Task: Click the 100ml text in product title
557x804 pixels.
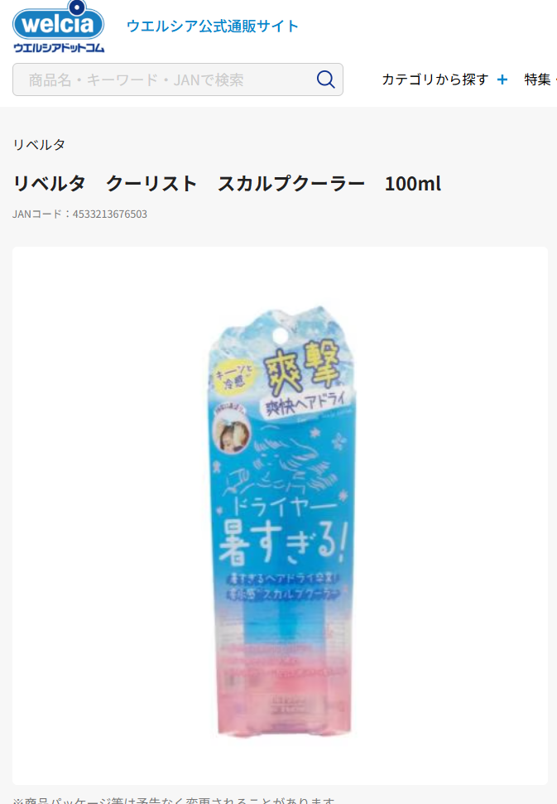Action: click(x=412, y=184)
